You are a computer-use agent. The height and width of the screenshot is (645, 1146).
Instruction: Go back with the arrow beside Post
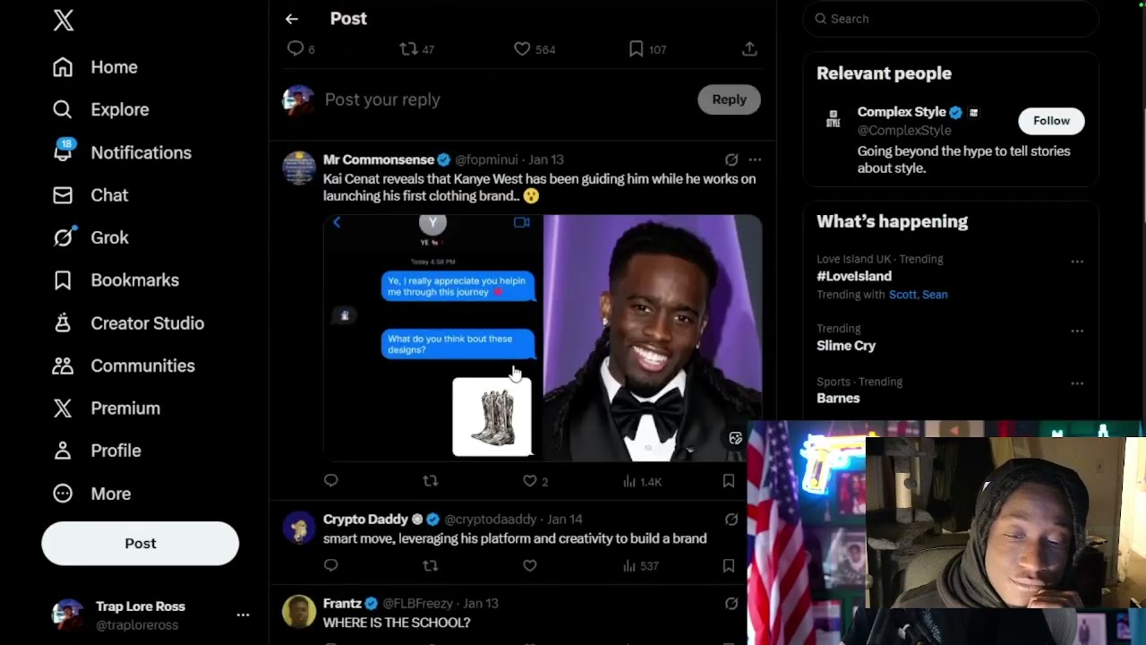point(292,19)
